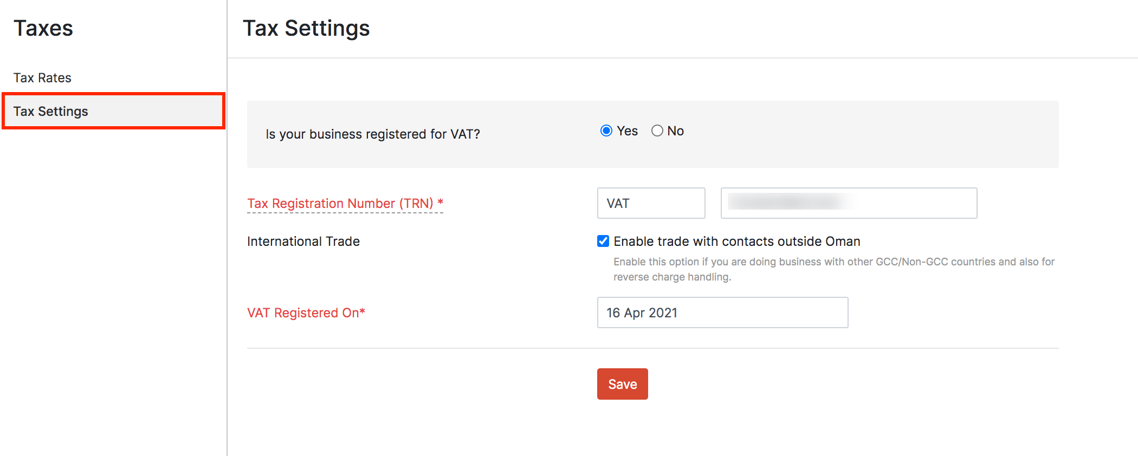Click the Tax Registration Number input field
The image size is (1138, 456).
[x=848, y=203]
